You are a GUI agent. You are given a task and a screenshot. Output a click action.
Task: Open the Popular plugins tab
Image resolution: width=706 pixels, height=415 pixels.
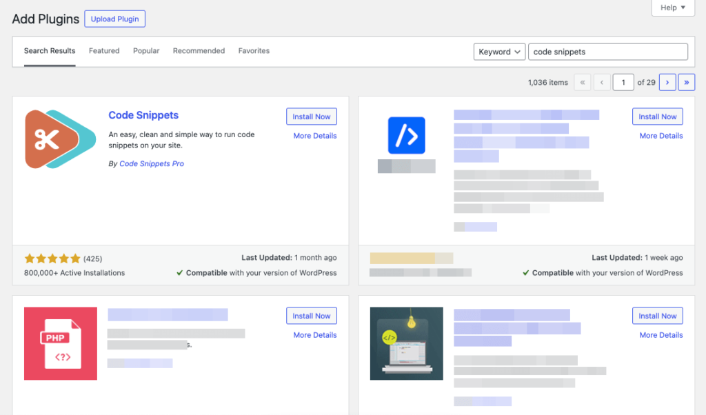tap(145, 50)
